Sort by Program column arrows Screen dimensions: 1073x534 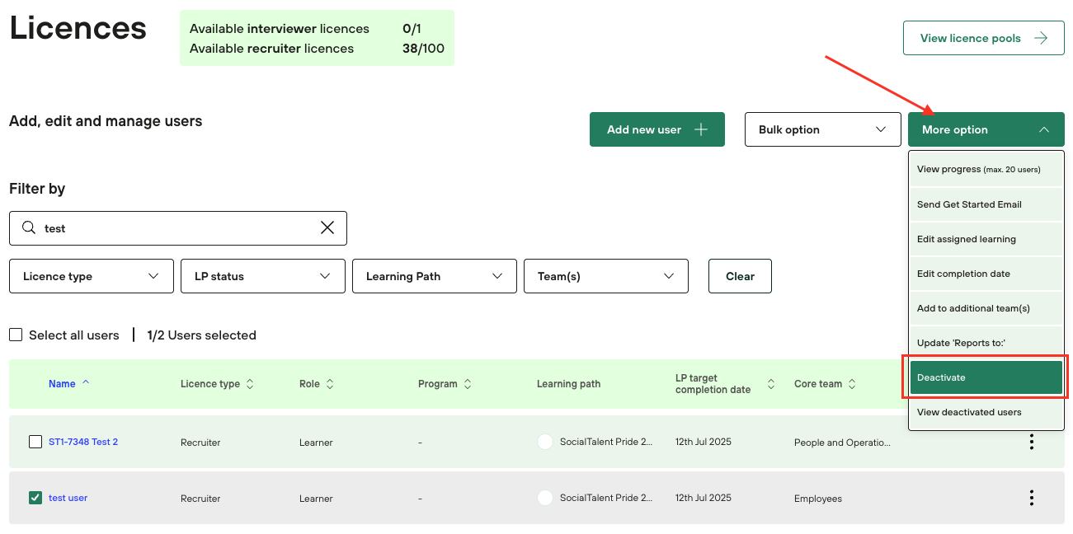coord(468,384)
